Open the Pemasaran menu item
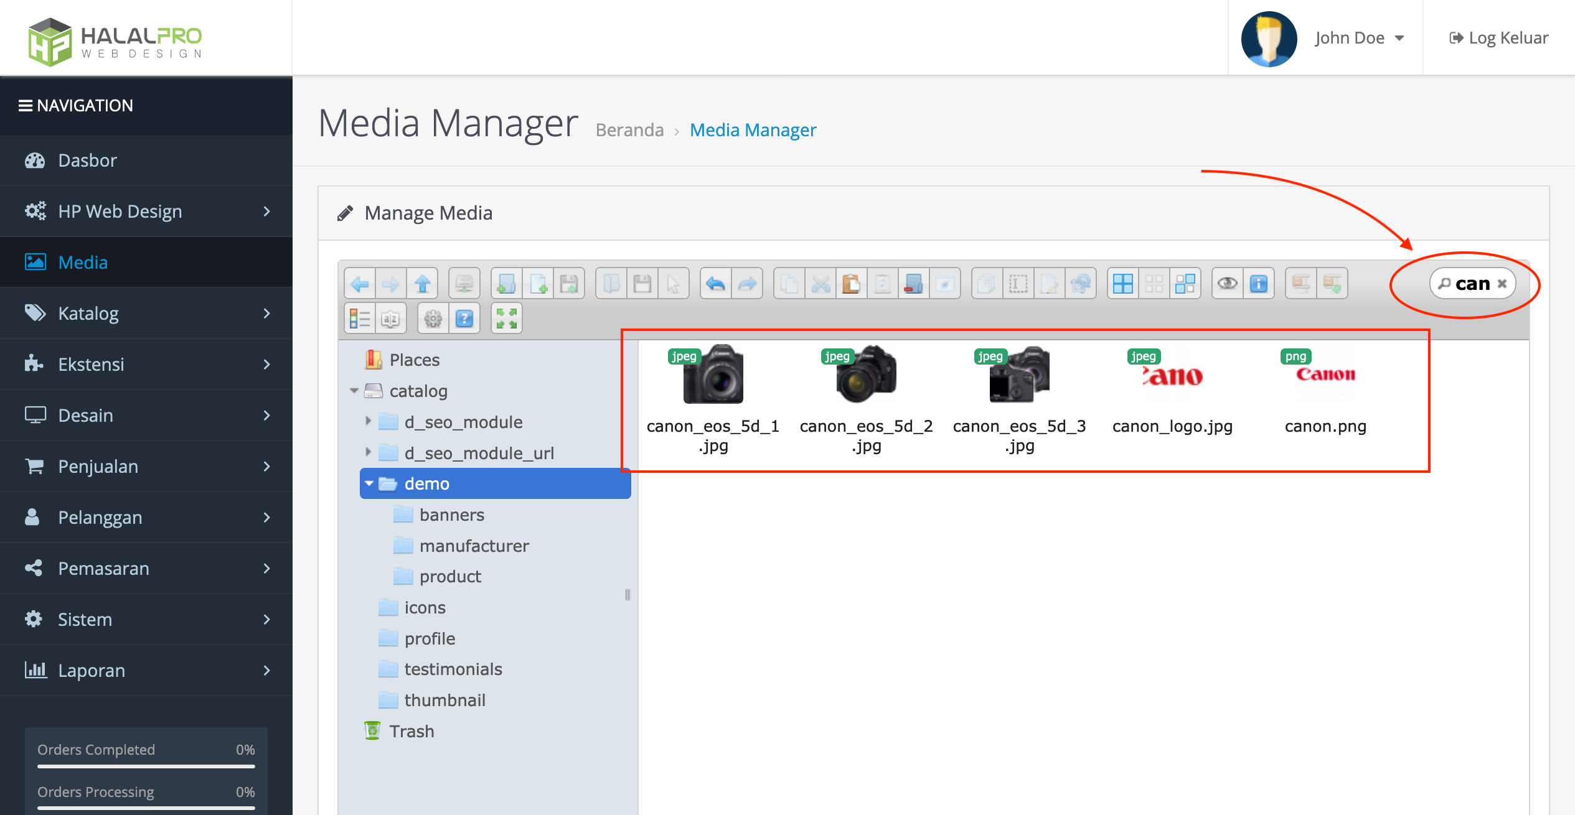Image resolution: width=1575 pixels, height=815 pixels. 146,569
